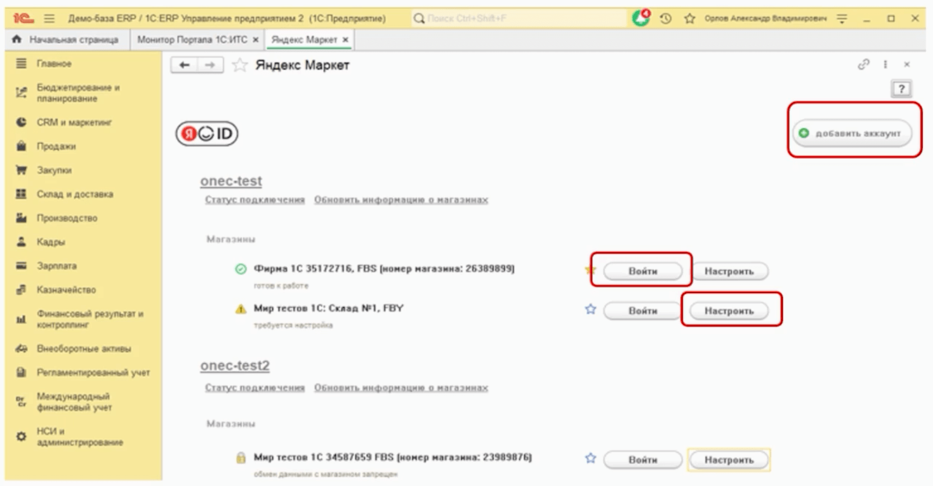
Task: Click Войти for Фирма 1С 35172716 store
Action: click(643, 271)
